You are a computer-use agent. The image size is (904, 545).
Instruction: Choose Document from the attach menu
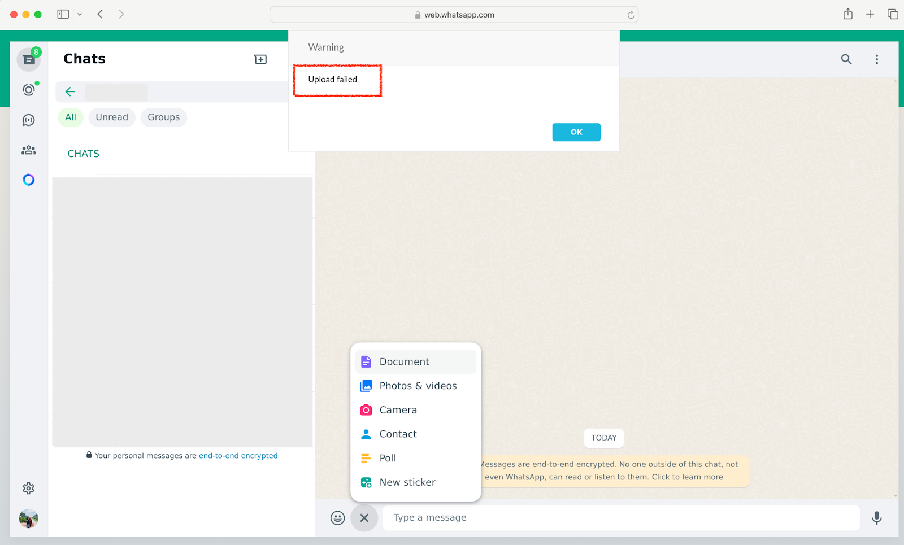click(x=416, y=362)
